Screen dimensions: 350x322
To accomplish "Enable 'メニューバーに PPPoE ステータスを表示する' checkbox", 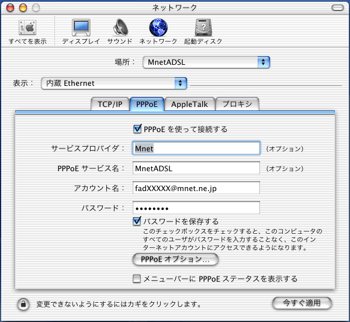I will tap(137, 279).
